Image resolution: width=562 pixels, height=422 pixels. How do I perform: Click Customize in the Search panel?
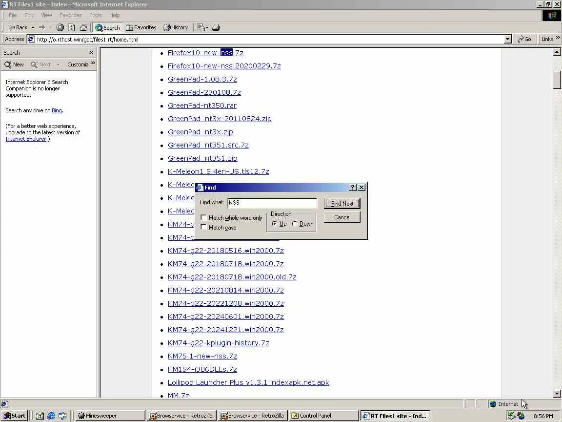[x=78, y=64]
